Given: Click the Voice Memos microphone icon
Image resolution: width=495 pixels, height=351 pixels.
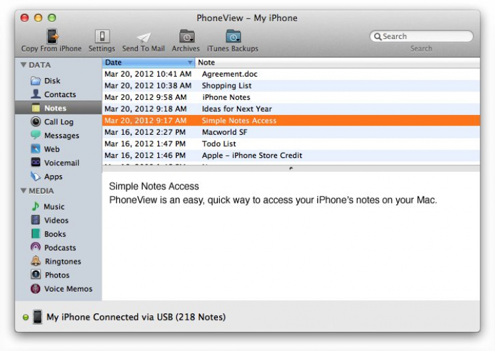Looking at the screenshot, I should point(36,288).
